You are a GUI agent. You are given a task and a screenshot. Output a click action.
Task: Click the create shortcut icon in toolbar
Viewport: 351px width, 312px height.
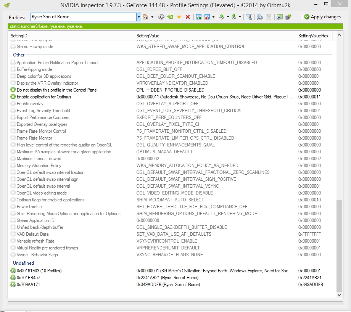tap(279, 17)
